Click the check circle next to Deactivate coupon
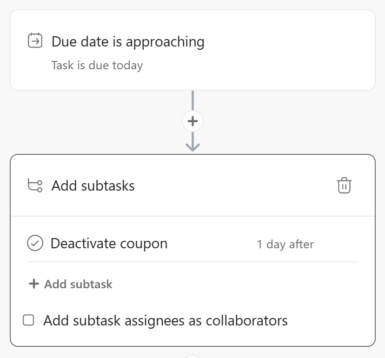This screenshot has width=385, height=358. point(35,243)
